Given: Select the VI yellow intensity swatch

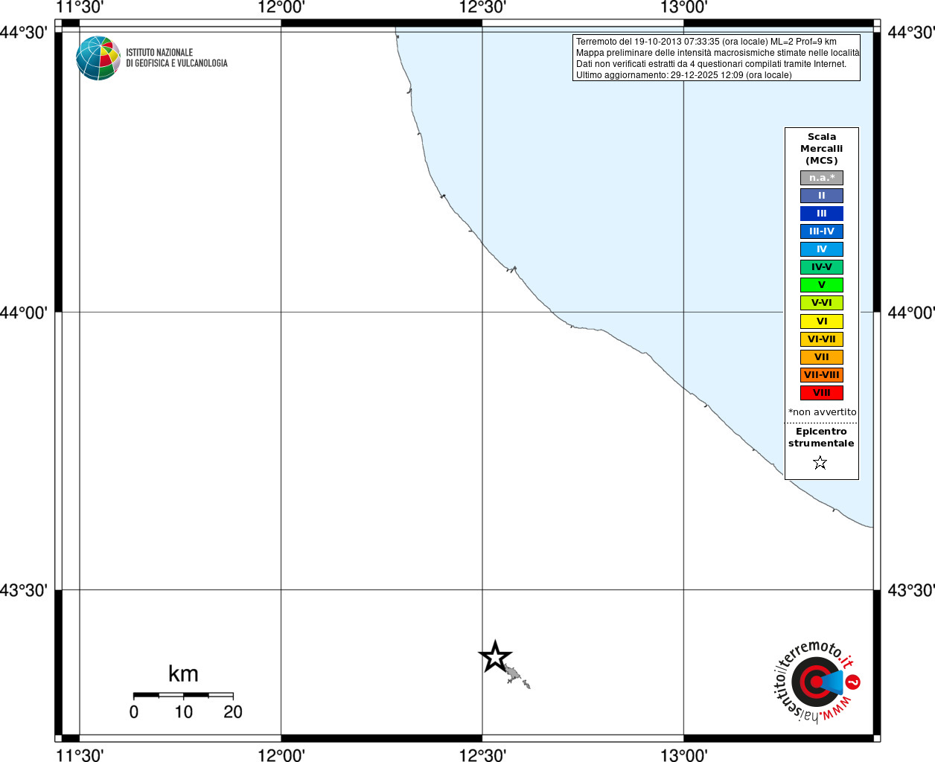Looking at the screenshot, I should [x=822, y=321].
